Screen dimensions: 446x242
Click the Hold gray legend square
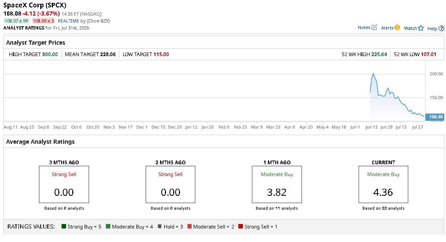coord(160,226)
